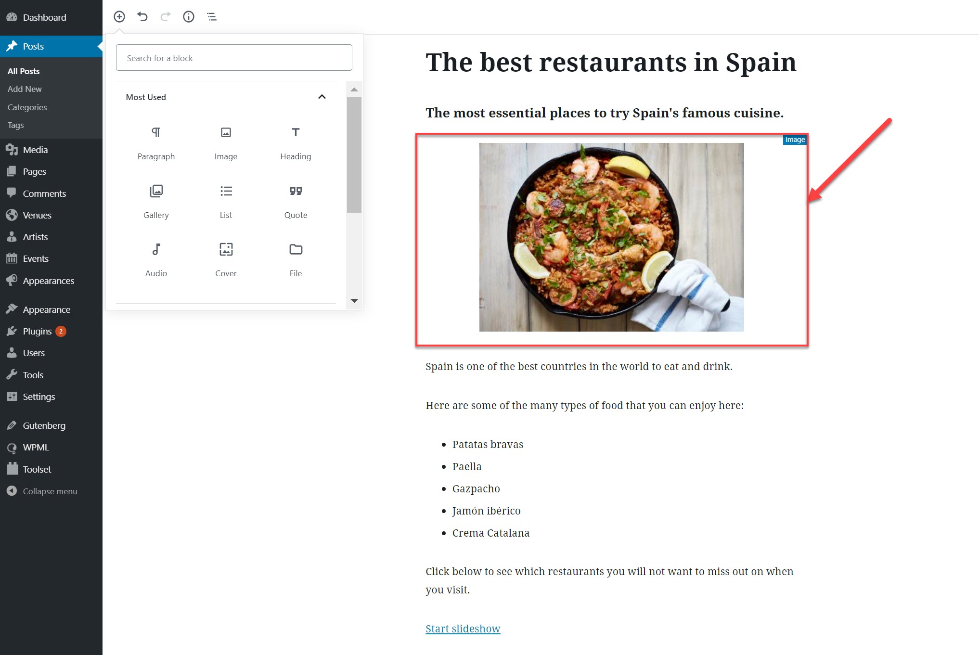This screenshot has height=655, width=979.
Task: Open the Toolset menu
Action: point(51,469)
